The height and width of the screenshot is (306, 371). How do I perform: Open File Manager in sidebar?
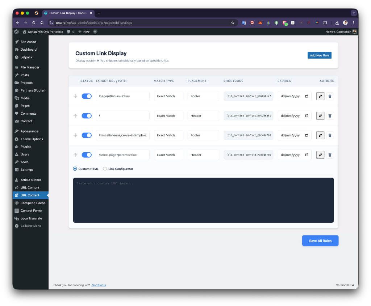click(30, 67)
